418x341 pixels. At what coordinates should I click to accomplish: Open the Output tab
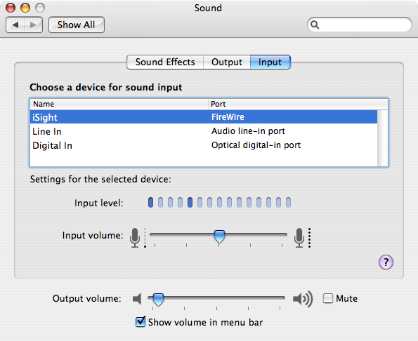pyautogui.click(x=227, y=62)
